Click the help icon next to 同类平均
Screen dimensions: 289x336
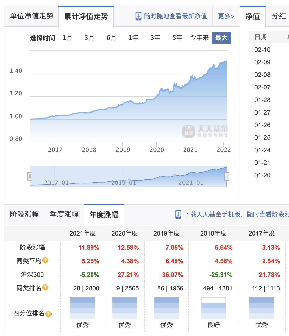tap(45, 260)
